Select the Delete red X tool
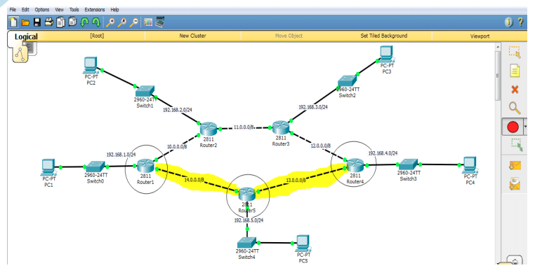 tap(515, 90)
